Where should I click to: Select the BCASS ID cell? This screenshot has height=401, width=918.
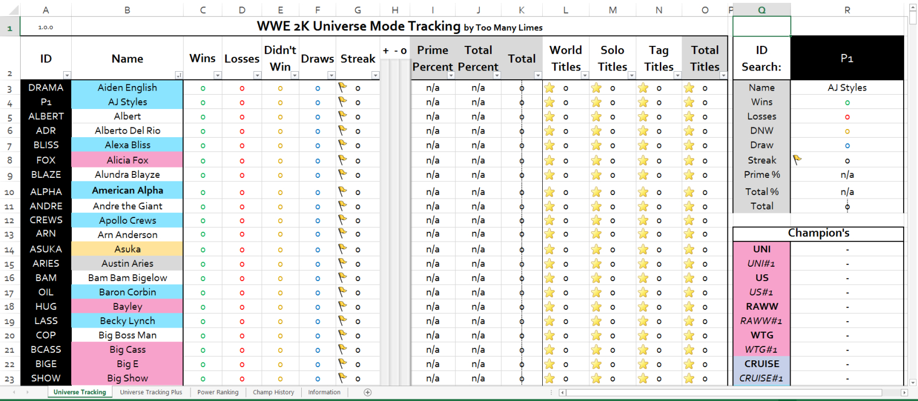point(46,349)
